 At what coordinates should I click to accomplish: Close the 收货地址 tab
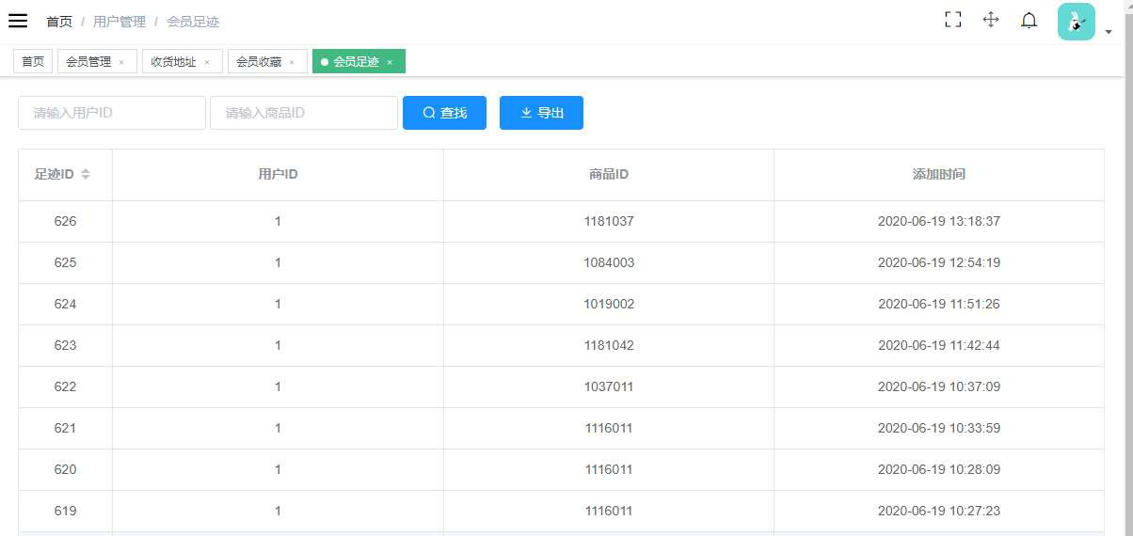pos(207,62)
